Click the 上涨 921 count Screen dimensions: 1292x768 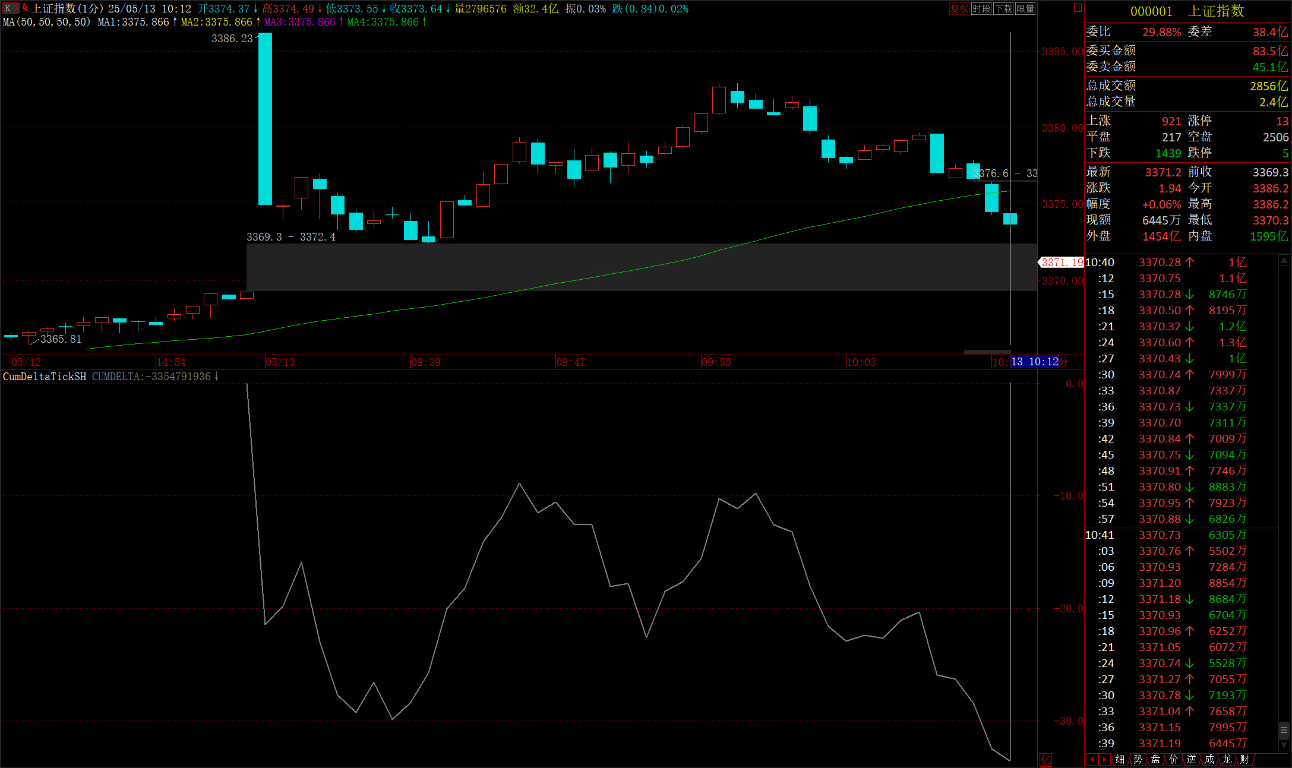1171,121
